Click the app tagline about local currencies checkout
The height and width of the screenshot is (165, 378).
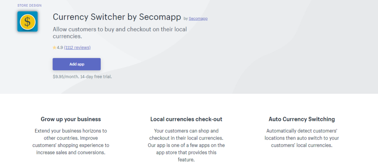point(120,33)
